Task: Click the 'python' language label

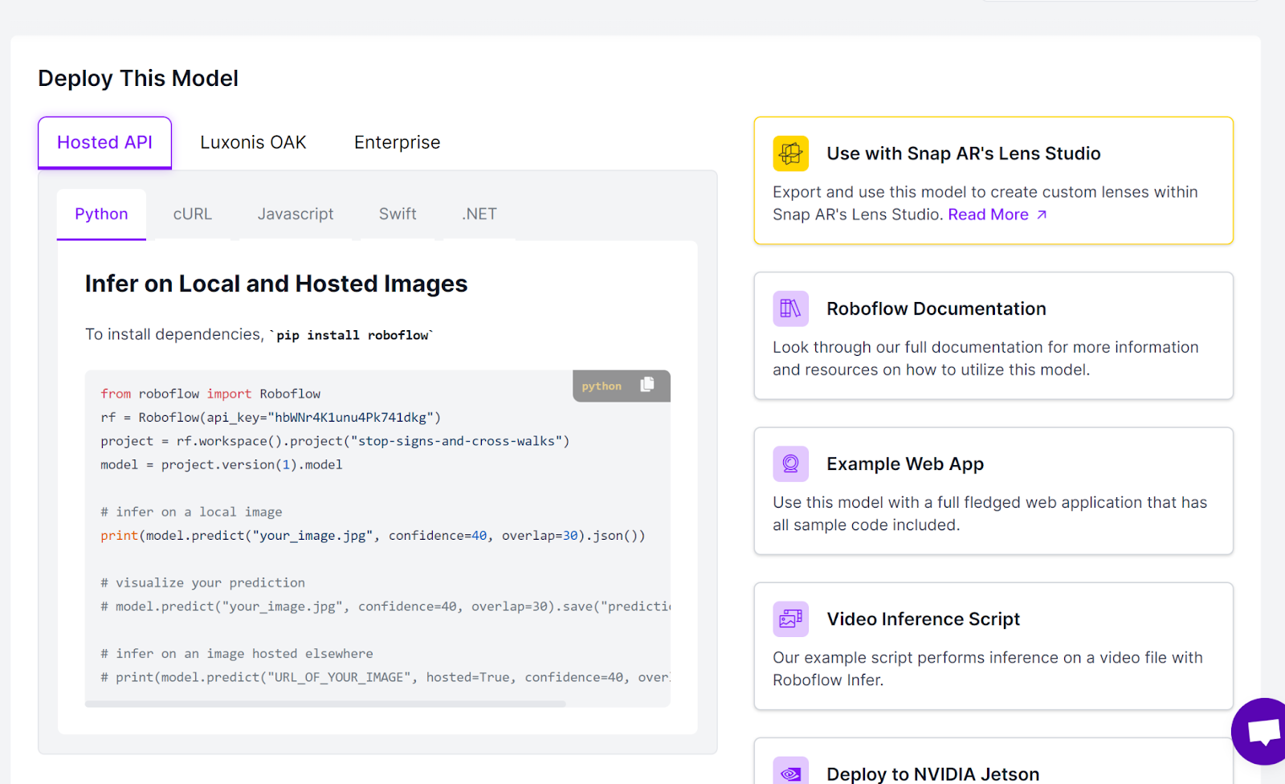Action: [602, 386]
